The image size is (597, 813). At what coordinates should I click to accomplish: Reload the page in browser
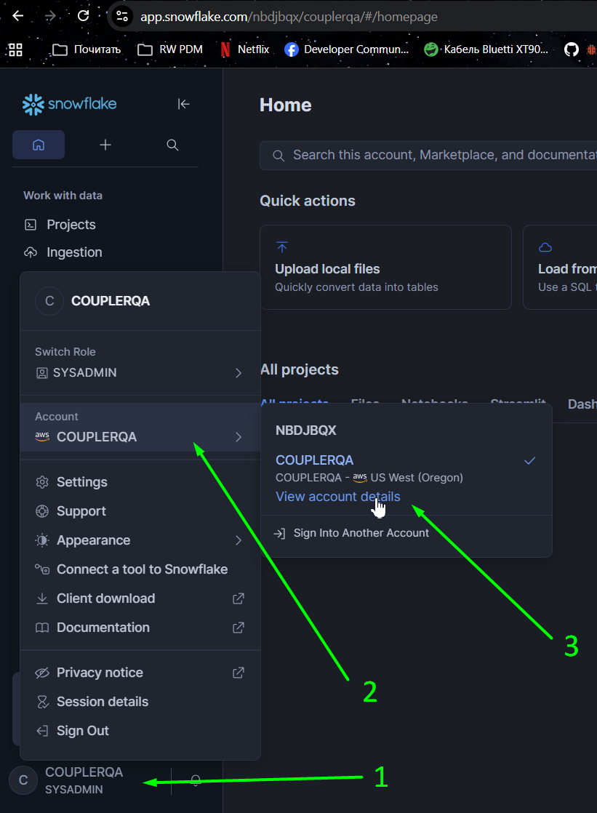pos(83,16)
